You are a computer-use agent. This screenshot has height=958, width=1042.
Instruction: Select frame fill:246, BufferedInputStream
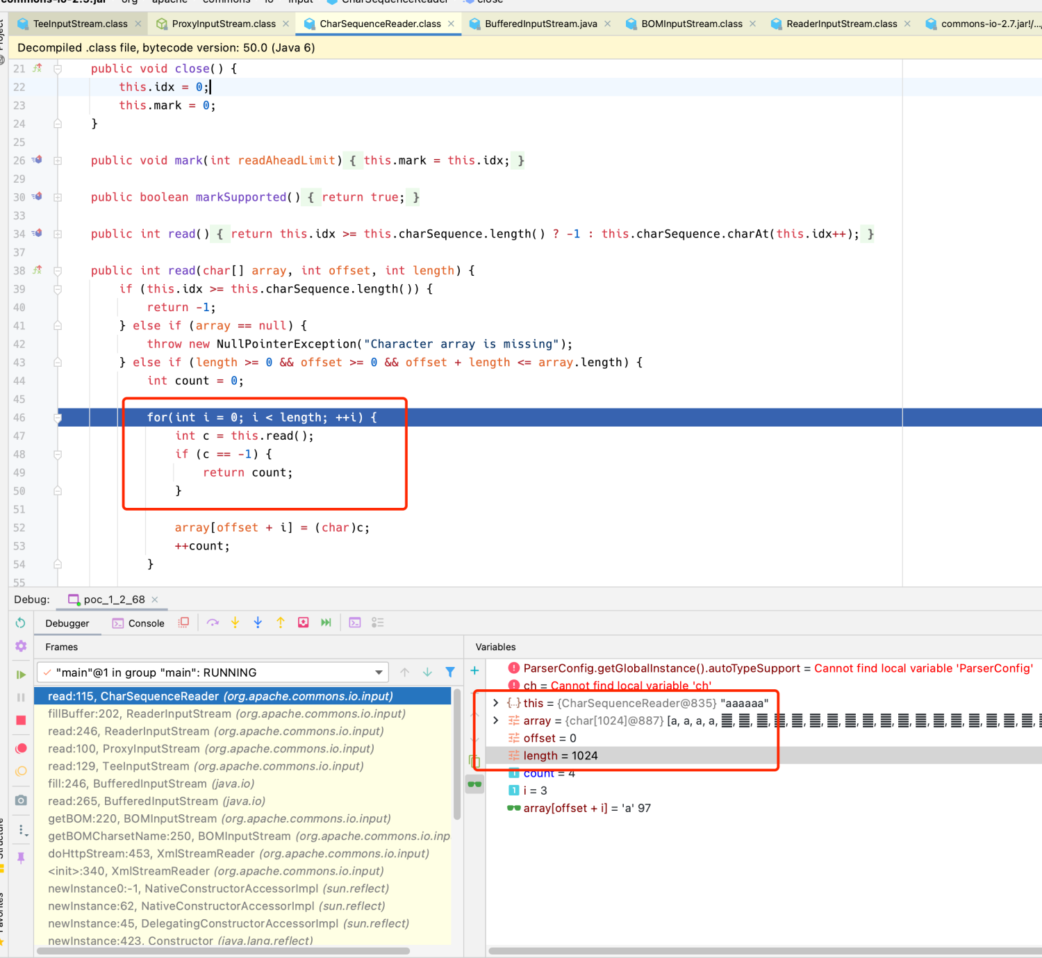242,784
